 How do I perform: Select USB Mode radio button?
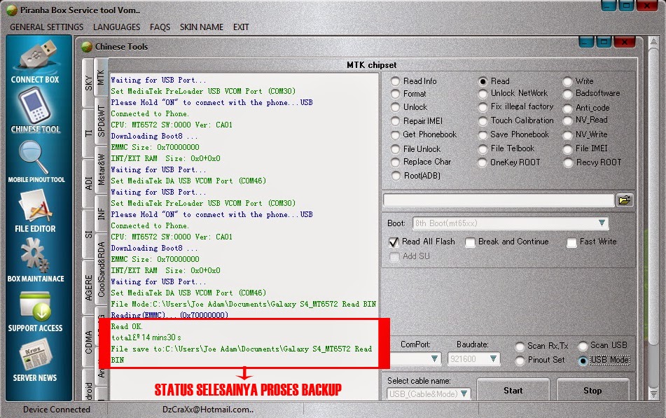coord(583,360)
